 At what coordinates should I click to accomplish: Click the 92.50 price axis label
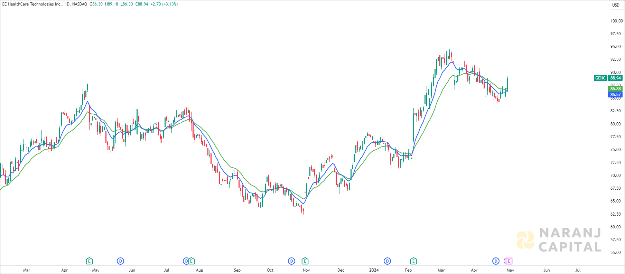pos(615,59)
